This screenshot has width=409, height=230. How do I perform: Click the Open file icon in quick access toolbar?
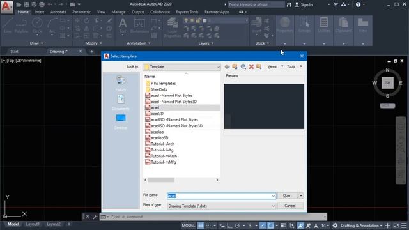[x=19, y=4]
